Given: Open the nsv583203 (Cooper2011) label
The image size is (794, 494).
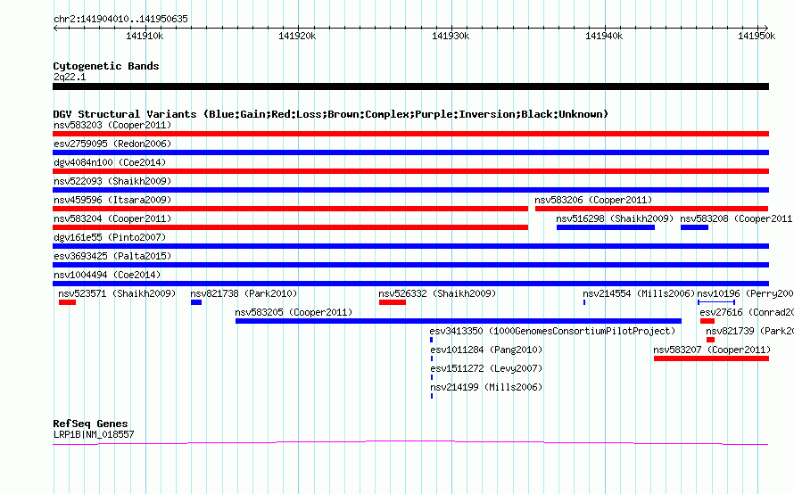Looking at the screenshot, I should click(x=112, y=125).
